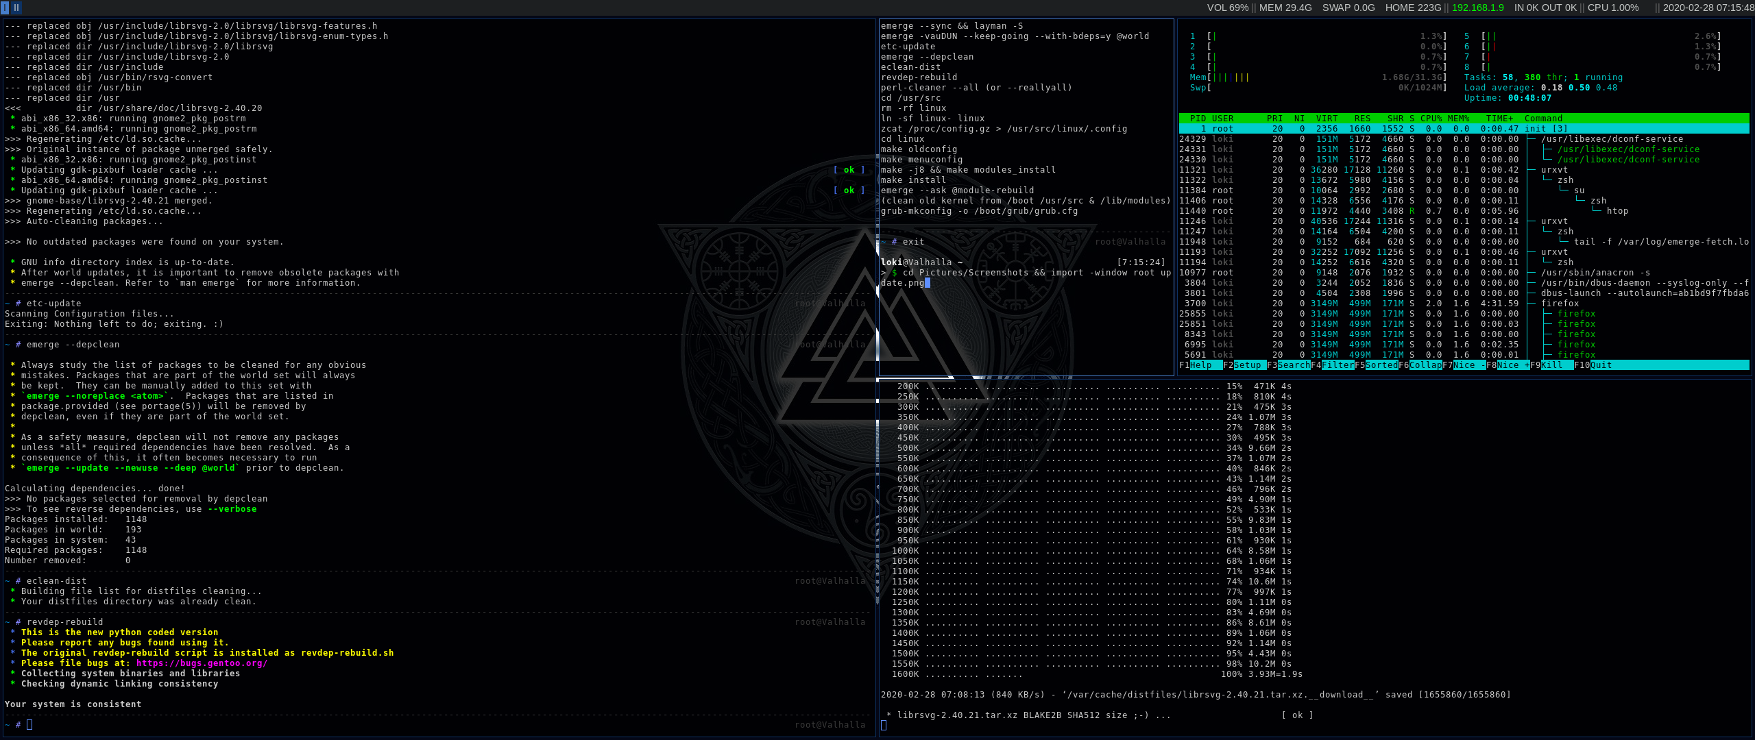Click F9 Kill in htop
Viewport: 1755px width, 740px height.
(x=1551, y=365)
